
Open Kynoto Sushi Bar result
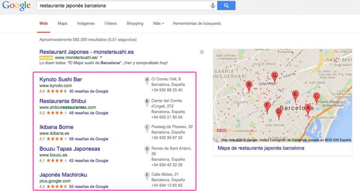[60, 79]
